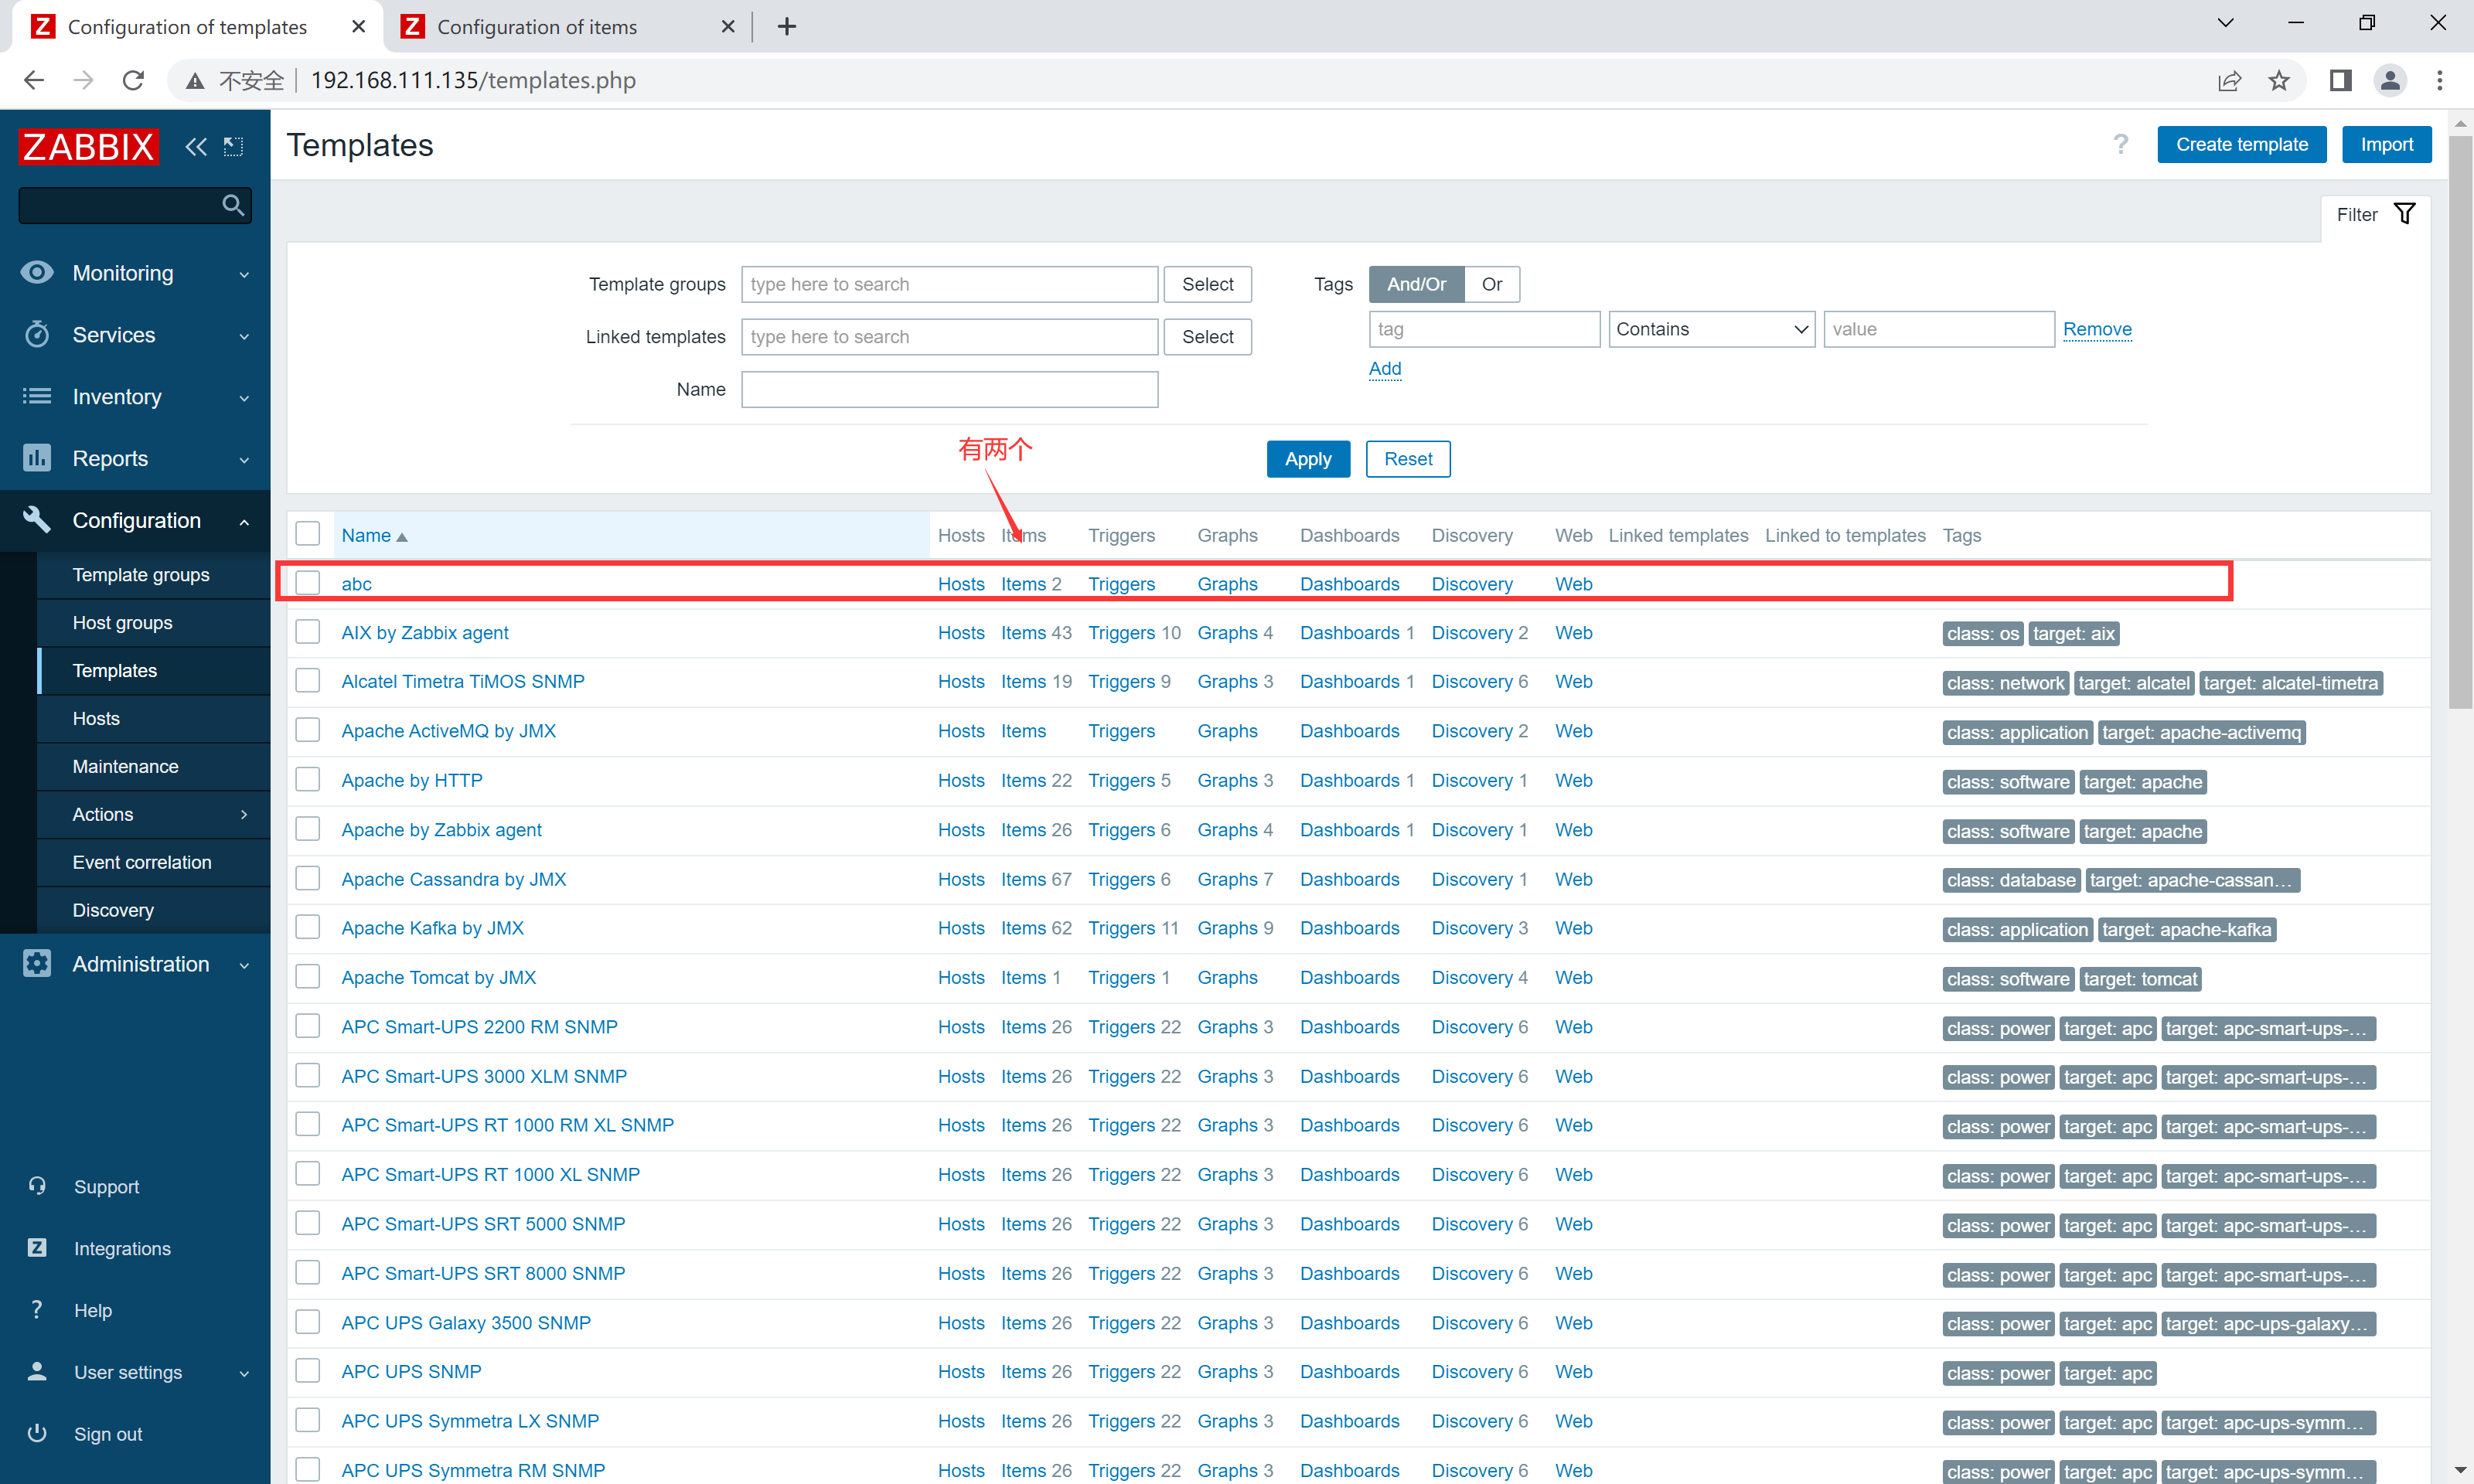Focus the Name filter input field
2474x1484 pixels.
point(949,389)
